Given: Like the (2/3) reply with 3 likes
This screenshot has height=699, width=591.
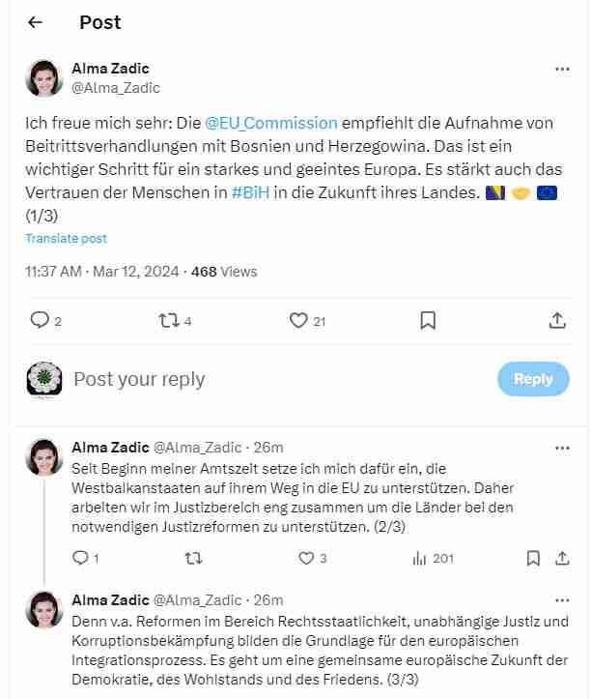Looking at the screenshot, I should click(306, 558).
